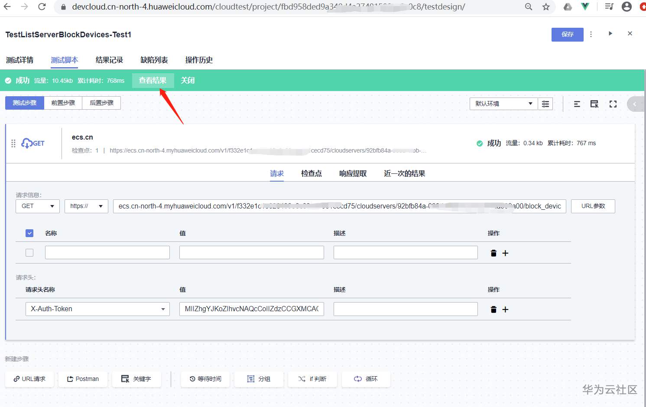The height and width of the screenshot is (407, 646).
Task: Click the green success status icon in banner
Action: coord(8,81)
